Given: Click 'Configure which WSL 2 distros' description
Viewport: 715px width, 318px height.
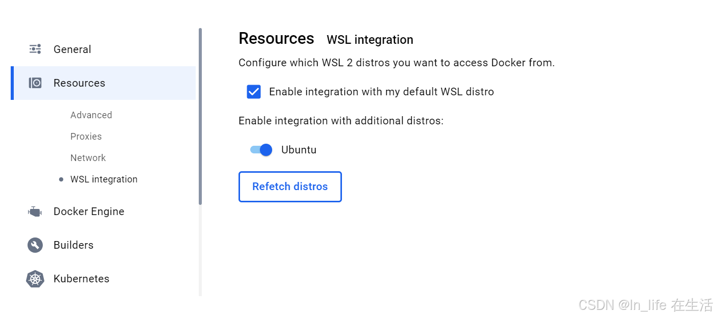Looking at the screenshot, I should (396, 63).
